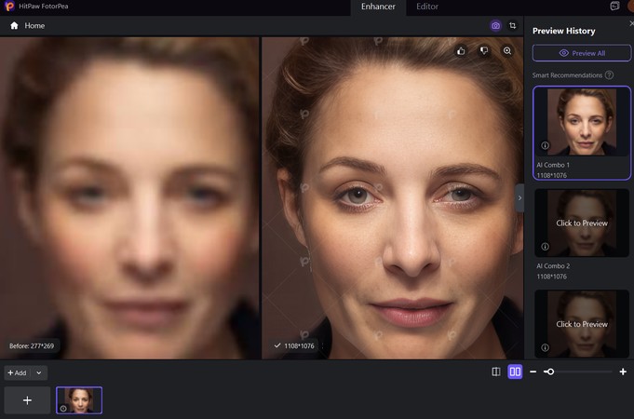Click the large plus add image tile
634x419 pixels.
pyautogui.click(x=27, y=400)
